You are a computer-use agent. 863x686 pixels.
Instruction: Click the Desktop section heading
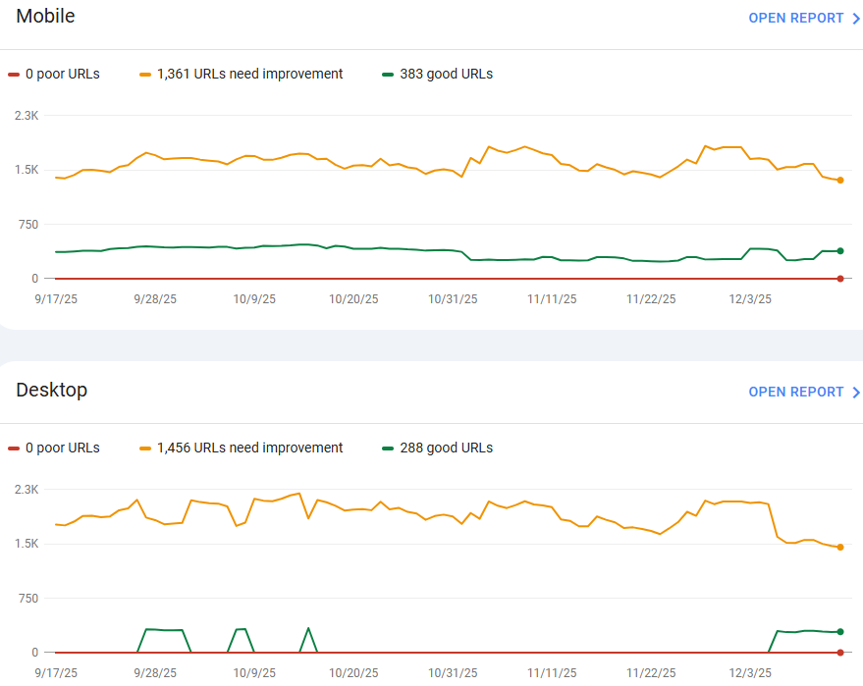tap(51, 390)
